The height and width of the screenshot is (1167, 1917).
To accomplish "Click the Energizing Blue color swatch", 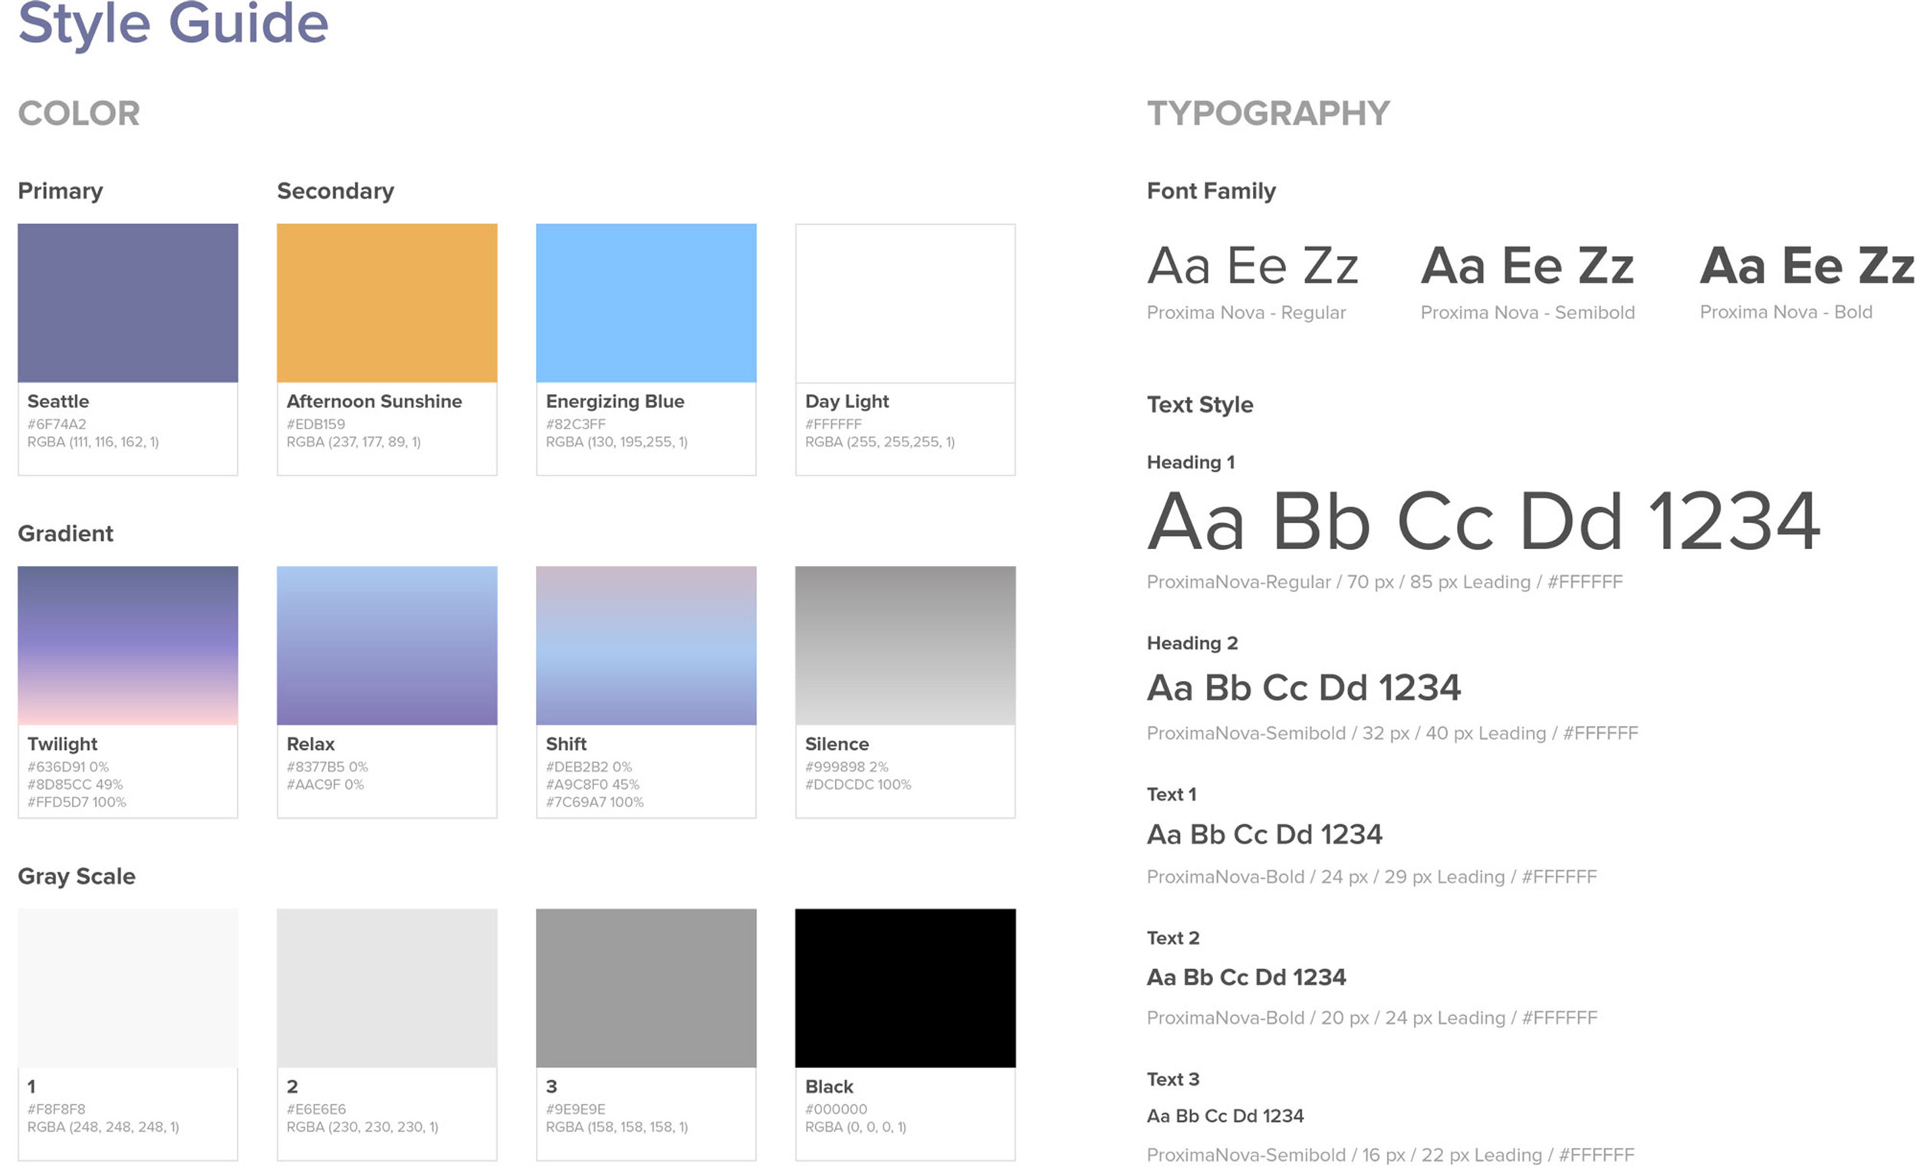I will pos(646,303).
